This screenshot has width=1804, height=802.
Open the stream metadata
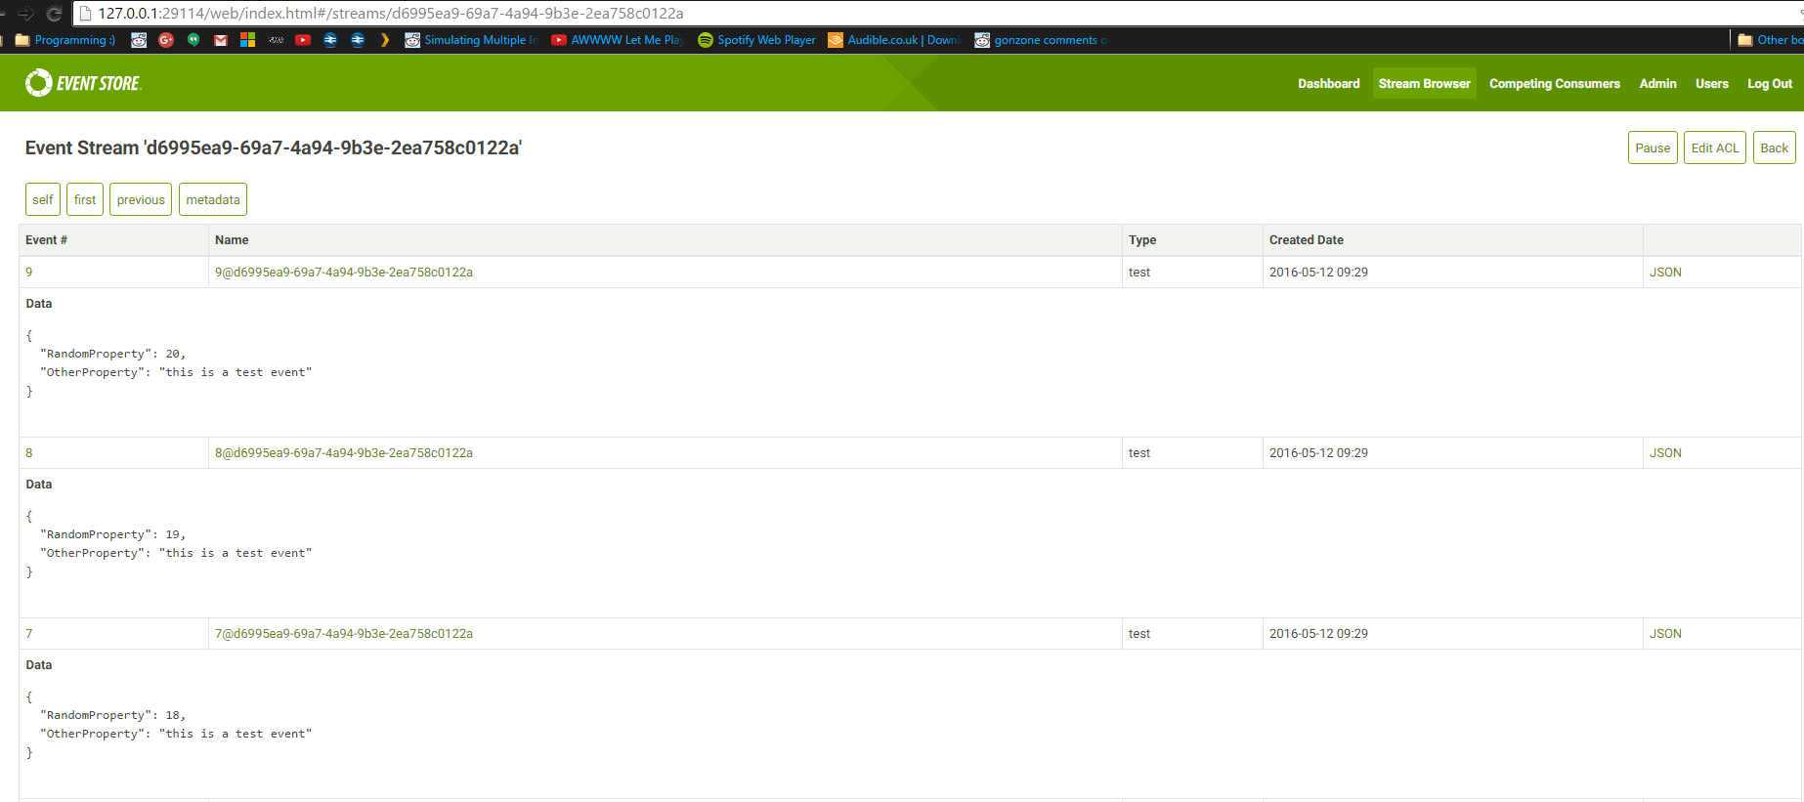213,199
